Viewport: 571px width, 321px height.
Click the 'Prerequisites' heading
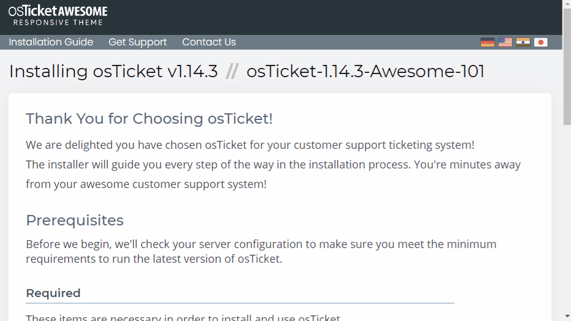(75, 220)
